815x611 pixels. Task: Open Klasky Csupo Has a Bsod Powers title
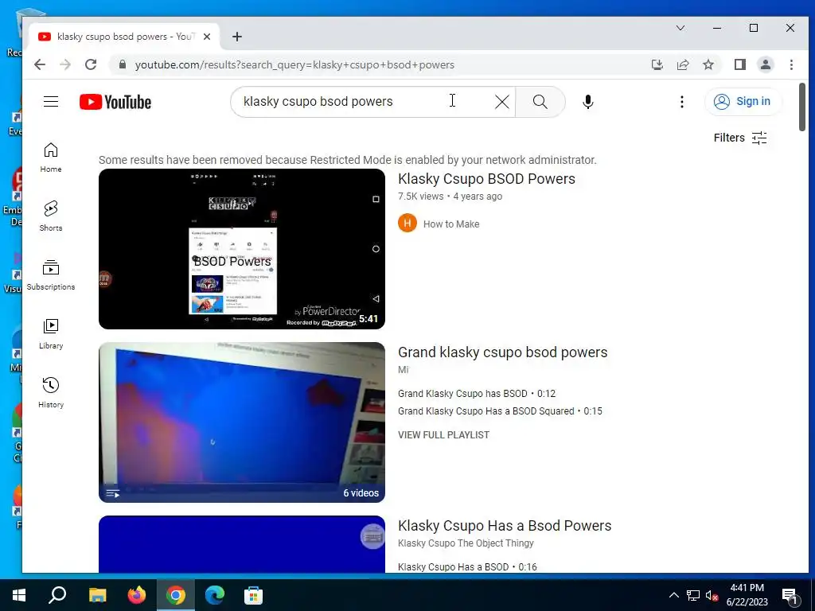pyautogui.click(x=505, y=526)
